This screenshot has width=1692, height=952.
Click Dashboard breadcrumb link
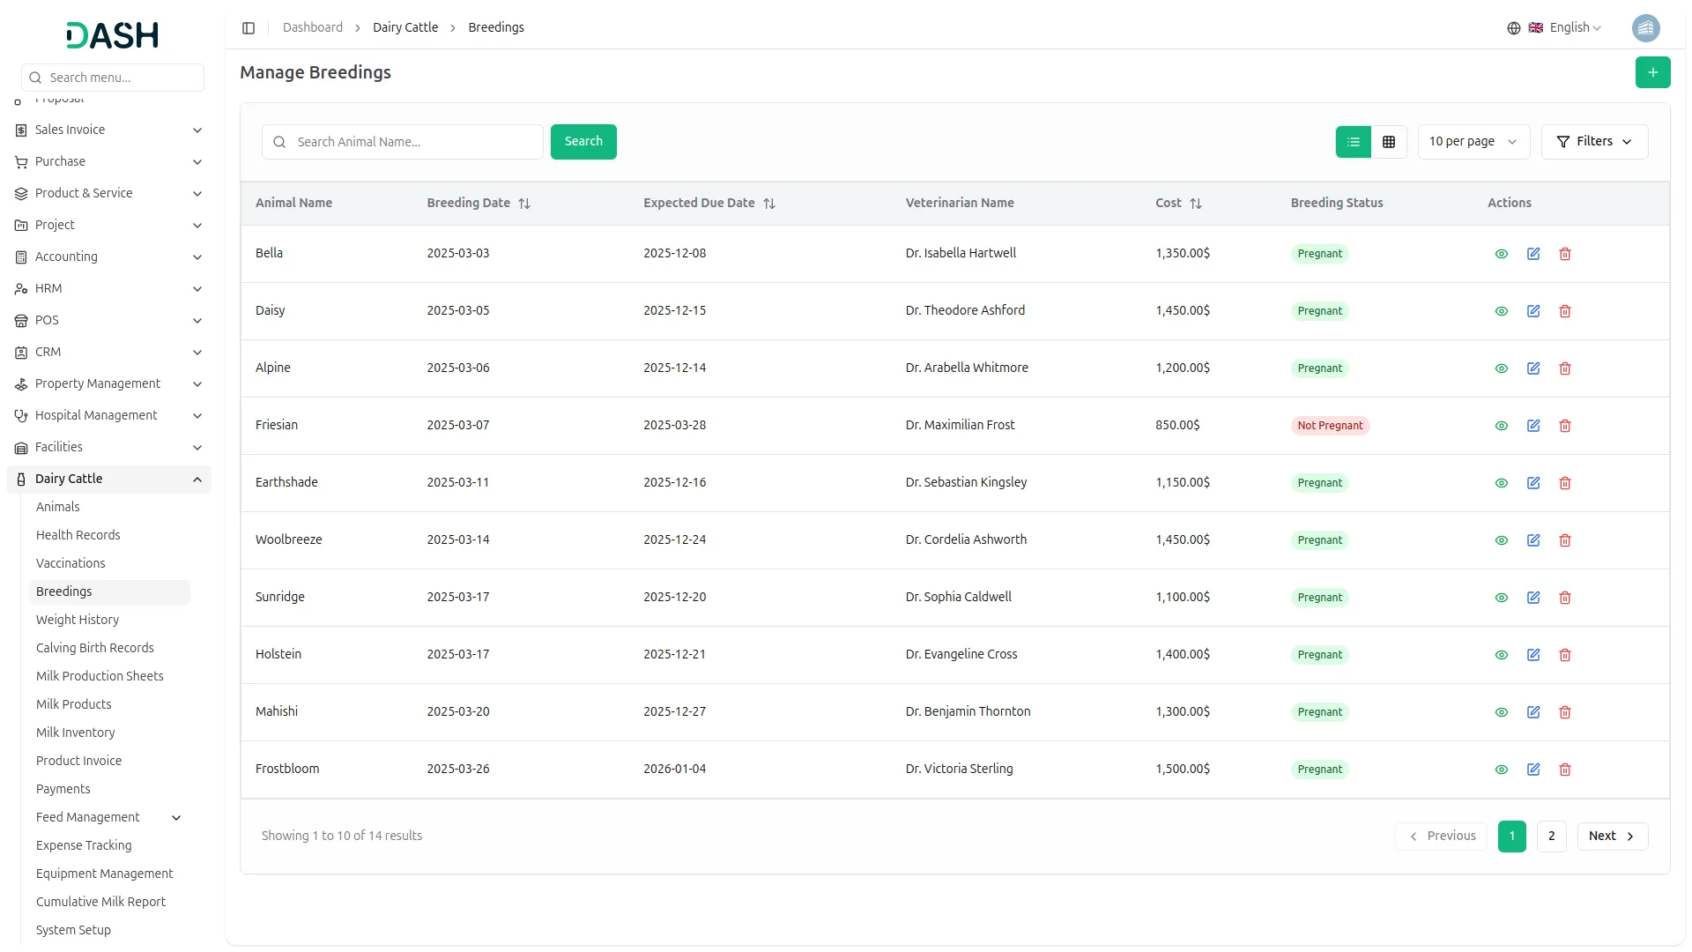coord(312,28)
